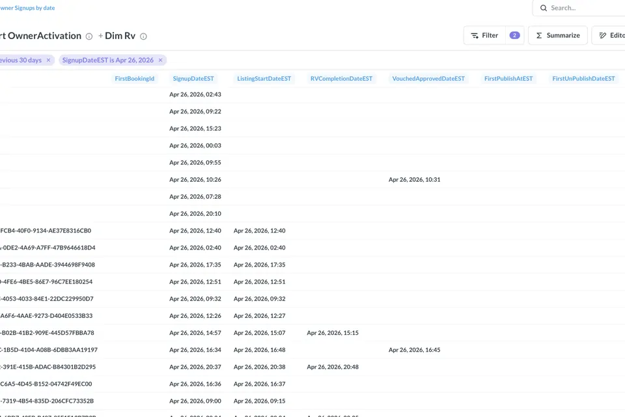This screenshot has width=625, height=417.
Task: Click the Summarize button
Action: (x=558, y=36)
